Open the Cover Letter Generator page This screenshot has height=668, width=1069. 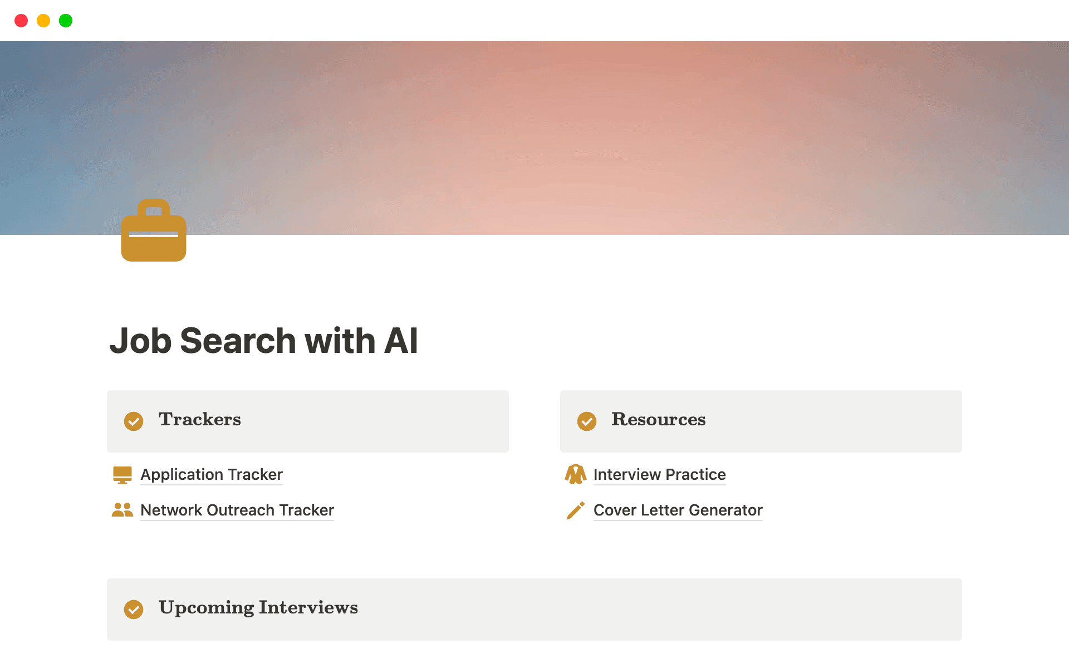(x=678, y=510)
